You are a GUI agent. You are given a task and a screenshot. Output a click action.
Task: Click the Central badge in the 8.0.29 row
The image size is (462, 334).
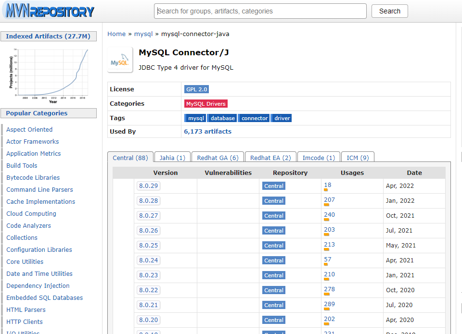coord(274,186)
